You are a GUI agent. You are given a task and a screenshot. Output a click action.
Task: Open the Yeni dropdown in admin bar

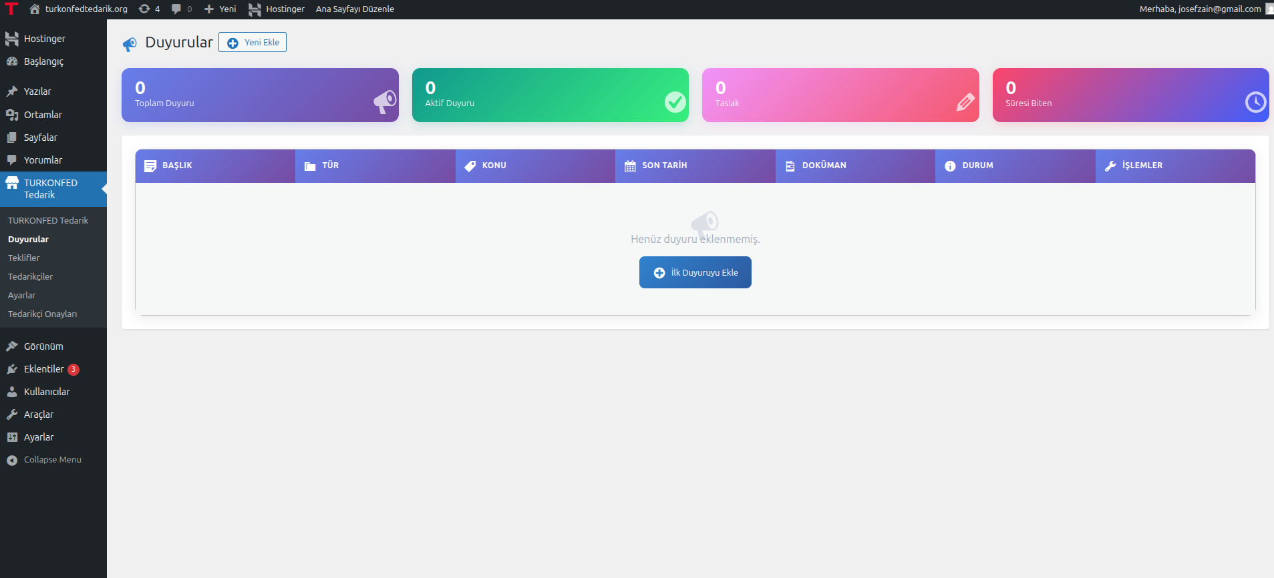coord(220,9)
